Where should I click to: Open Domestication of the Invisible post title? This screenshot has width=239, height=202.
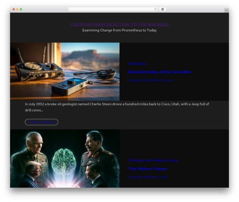[x=160, y=72]
